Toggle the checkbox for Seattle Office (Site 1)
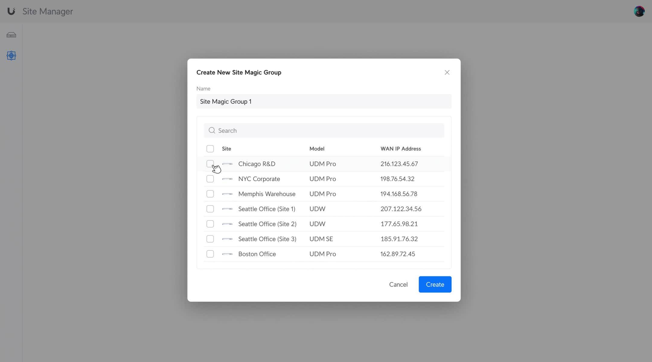This screenshot has width=652, height=362. click(210, 209)
